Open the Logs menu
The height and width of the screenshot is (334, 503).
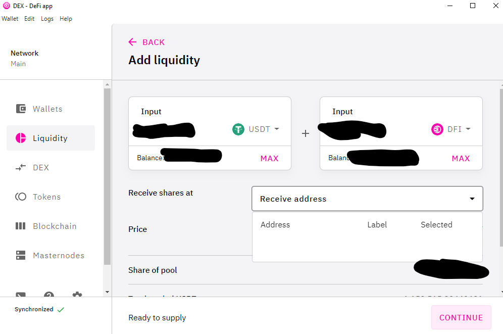(47, 19)
